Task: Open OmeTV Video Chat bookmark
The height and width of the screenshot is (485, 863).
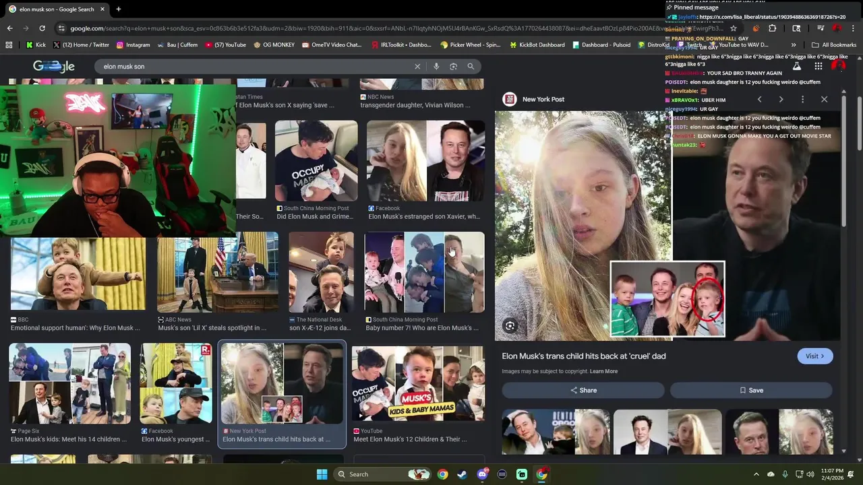Action: 332,45
